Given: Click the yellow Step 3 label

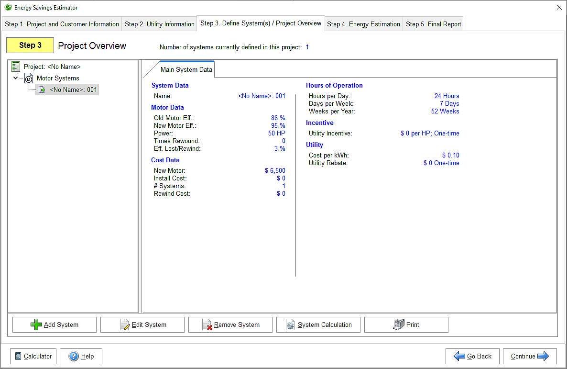Looking at the screenshot, I should tap(30, 45).
